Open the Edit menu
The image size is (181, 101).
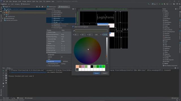tap(7, 1)
